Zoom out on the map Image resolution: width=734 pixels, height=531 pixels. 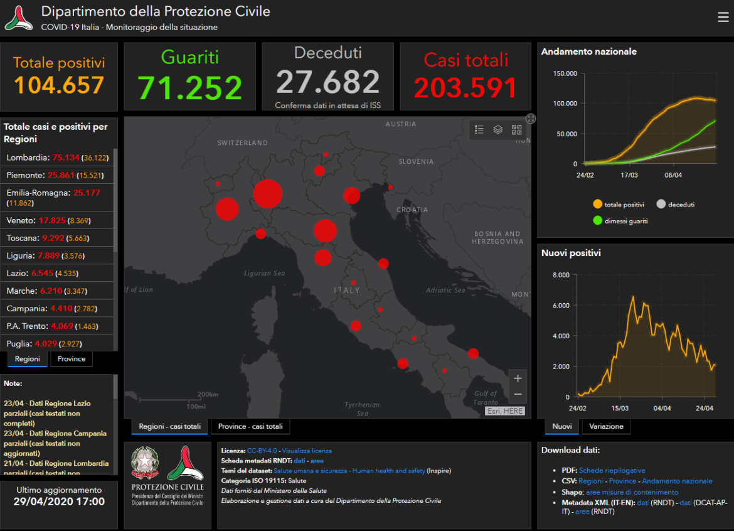pyautogui.click(x=518, y=395)
